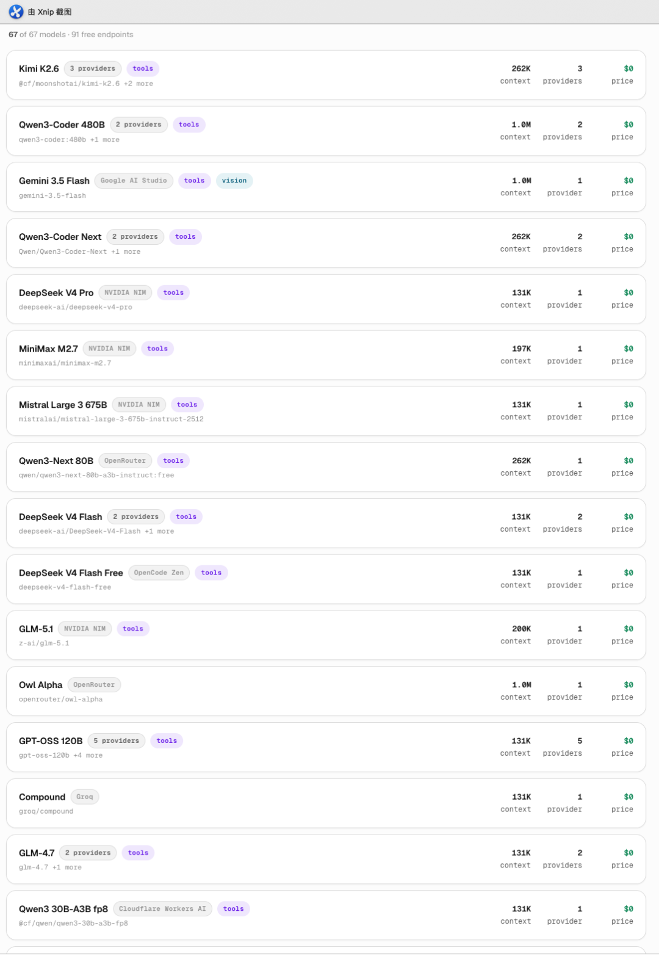Open the Qwen3-Coder Next model entry

pyautogui.click(x=326, y=243)
